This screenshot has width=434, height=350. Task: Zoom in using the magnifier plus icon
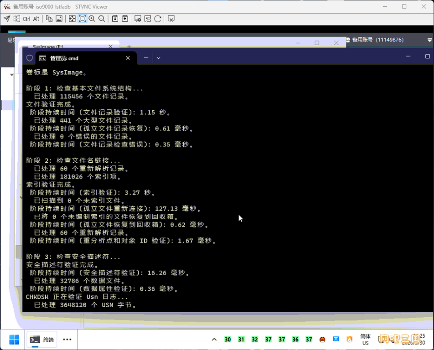(x=92, y=19)
